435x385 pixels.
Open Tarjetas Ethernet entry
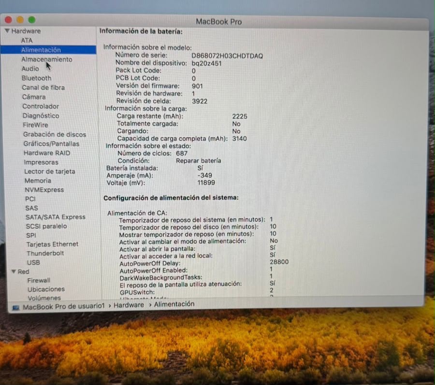click(52, 244)
